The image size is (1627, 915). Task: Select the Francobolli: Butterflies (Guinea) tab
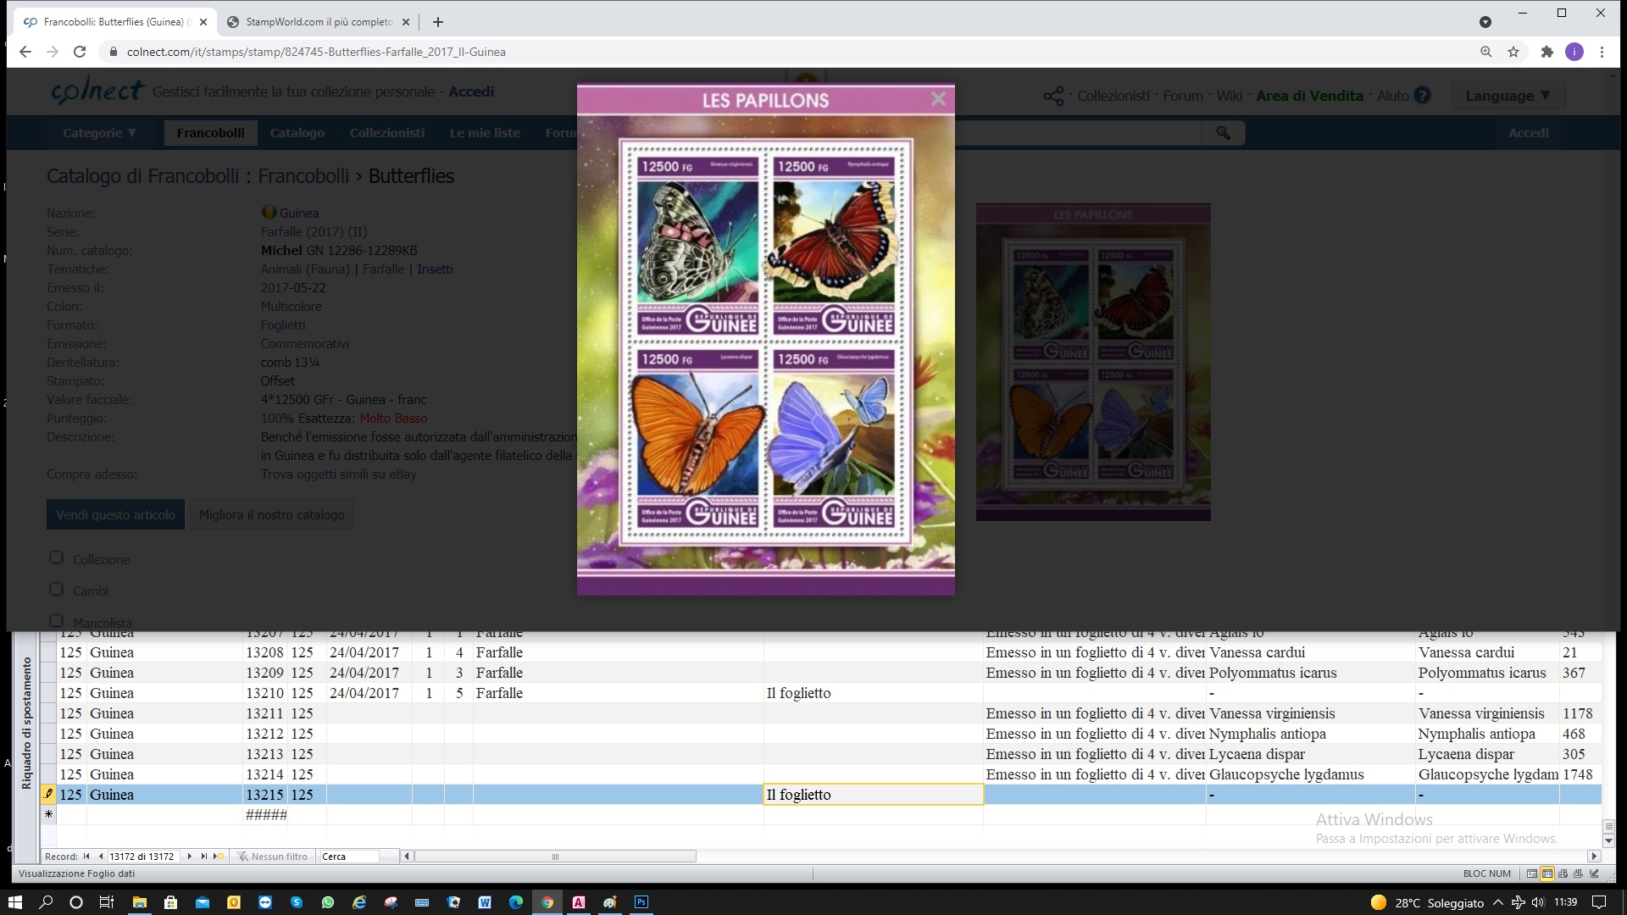coord(114,22)
